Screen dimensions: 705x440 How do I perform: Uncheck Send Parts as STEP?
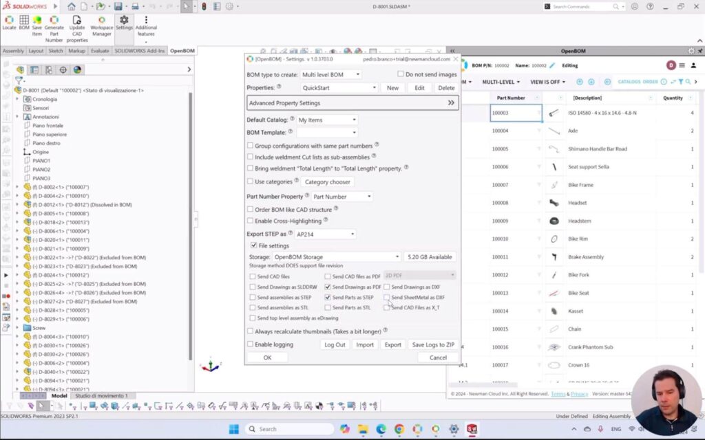click(327, 297)
